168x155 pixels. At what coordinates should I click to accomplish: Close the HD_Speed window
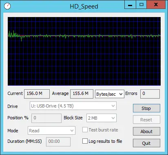click(156, 5)
